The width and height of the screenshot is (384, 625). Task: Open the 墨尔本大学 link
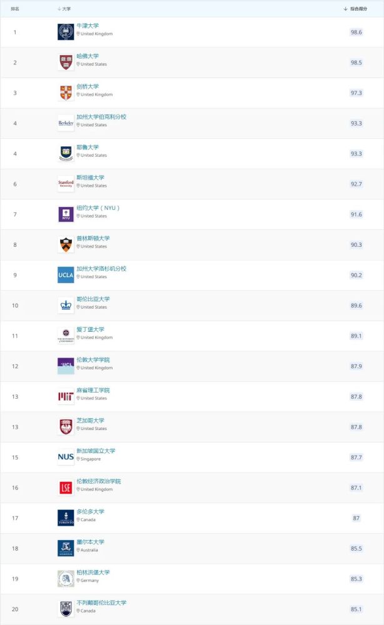coord(91,542)
